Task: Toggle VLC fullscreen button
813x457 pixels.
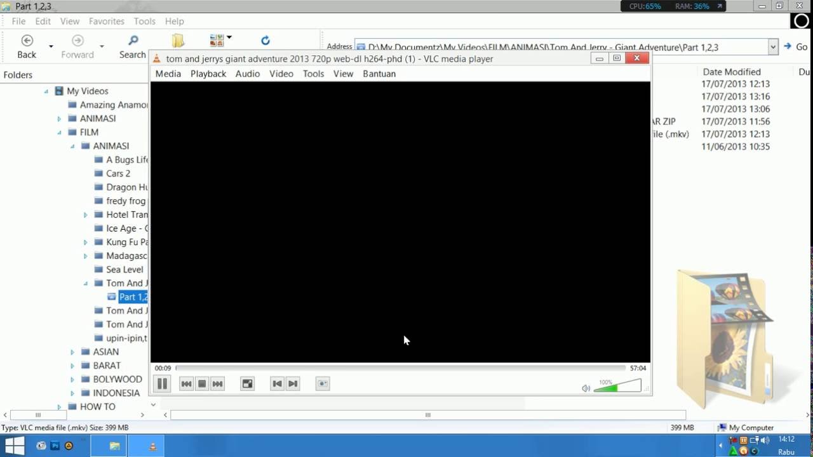Action: [x=247, y=383]
